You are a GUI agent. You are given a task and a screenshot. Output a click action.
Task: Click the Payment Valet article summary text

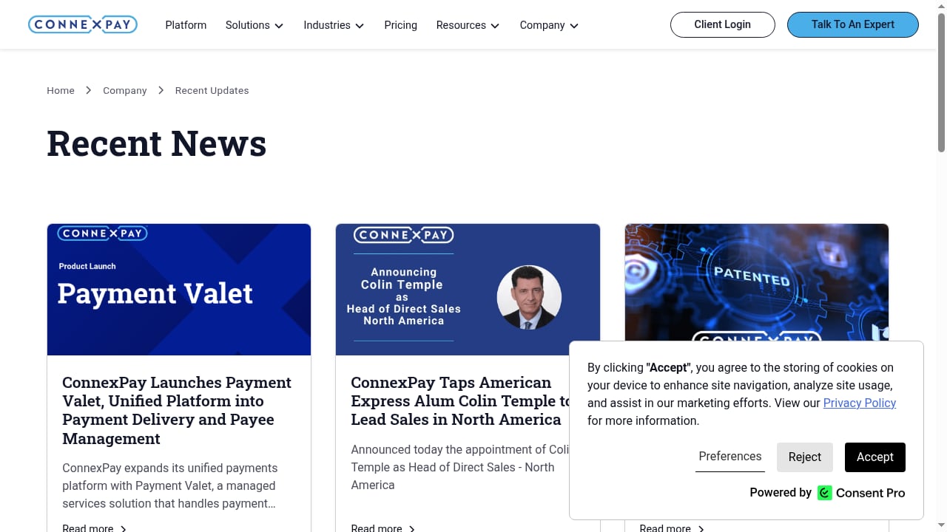pos(170,485)
